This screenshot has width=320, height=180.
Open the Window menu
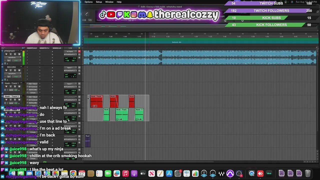click(x=109, y=2)
